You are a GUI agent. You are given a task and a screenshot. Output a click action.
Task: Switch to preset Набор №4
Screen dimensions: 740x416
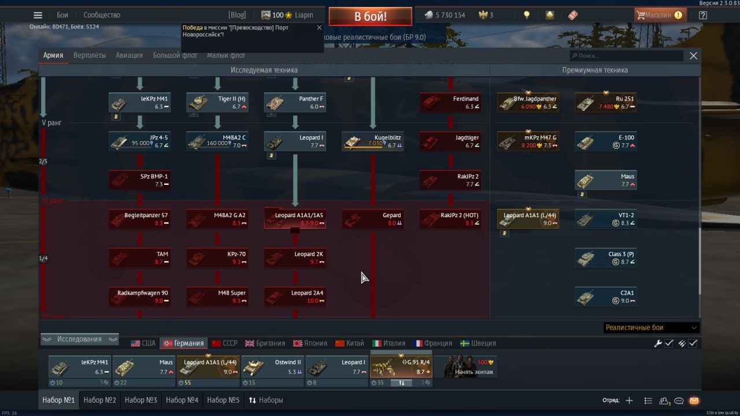coord(182,400)
